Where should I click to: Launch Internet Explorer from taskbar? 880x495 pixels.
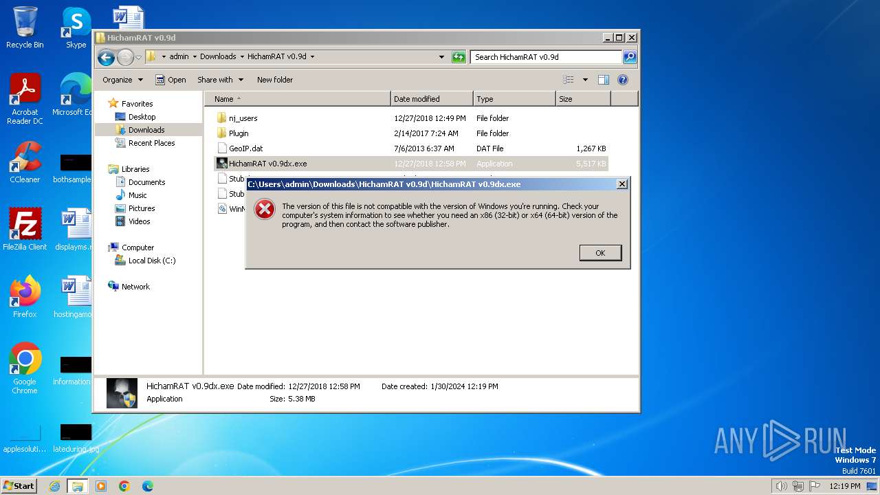click(54, 486)
